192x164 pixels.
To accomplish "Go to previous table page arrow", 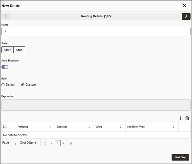I will pyautogui.click(x=52, y=143).
